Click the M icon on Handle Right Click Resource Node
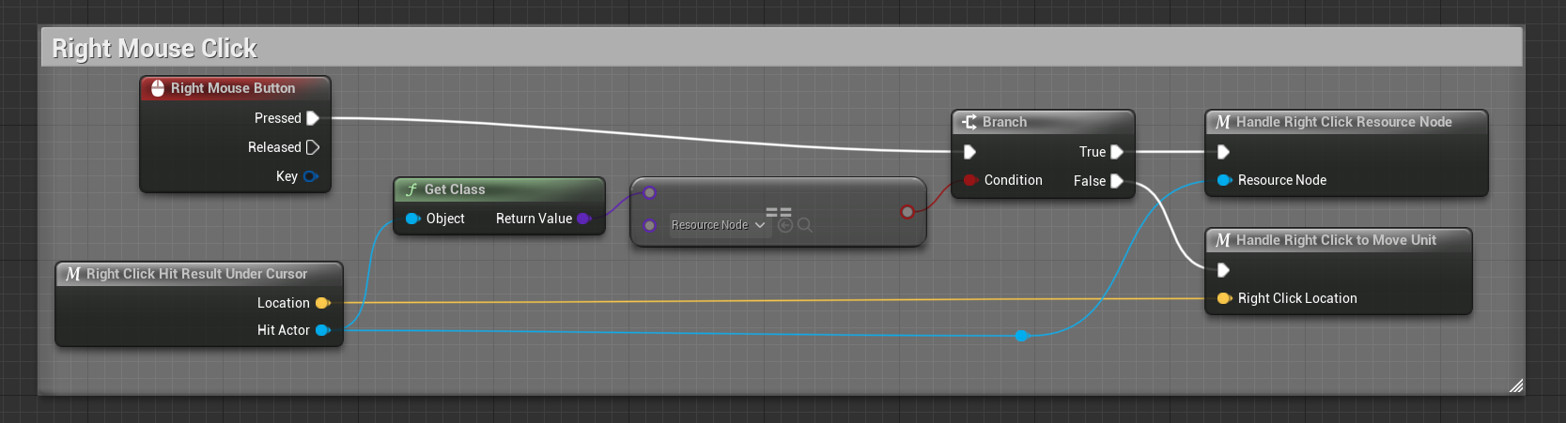 1223,122
